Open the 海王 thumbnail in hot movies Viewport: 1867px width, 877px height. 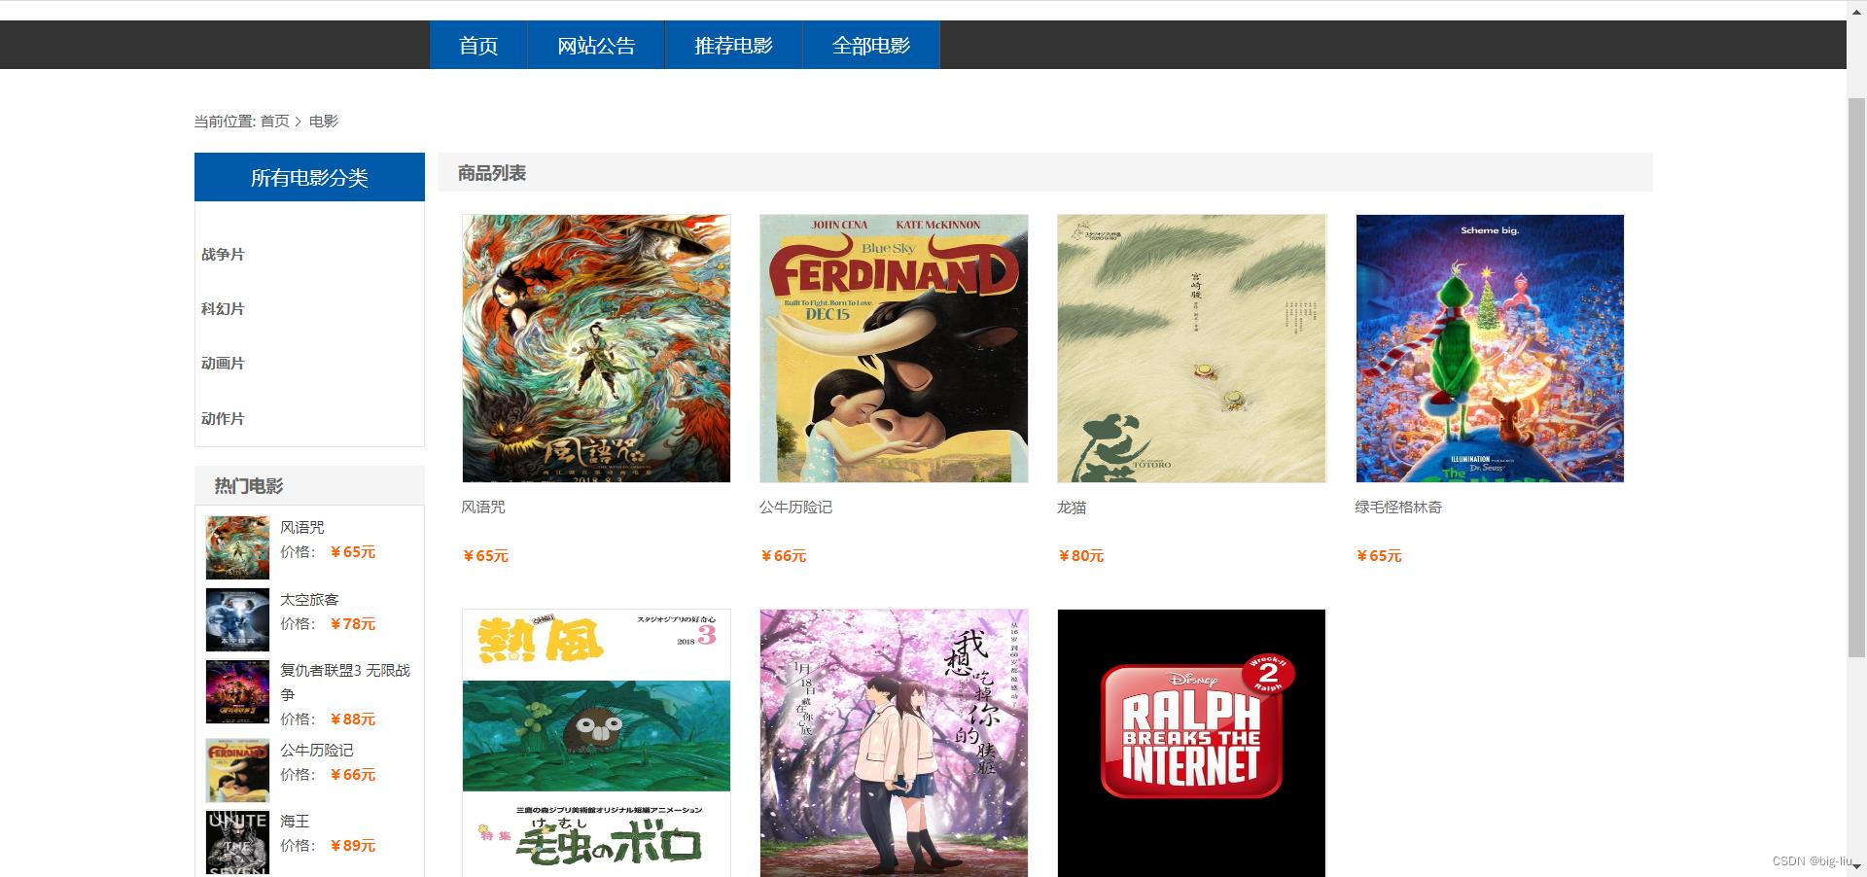pos(237,842)
